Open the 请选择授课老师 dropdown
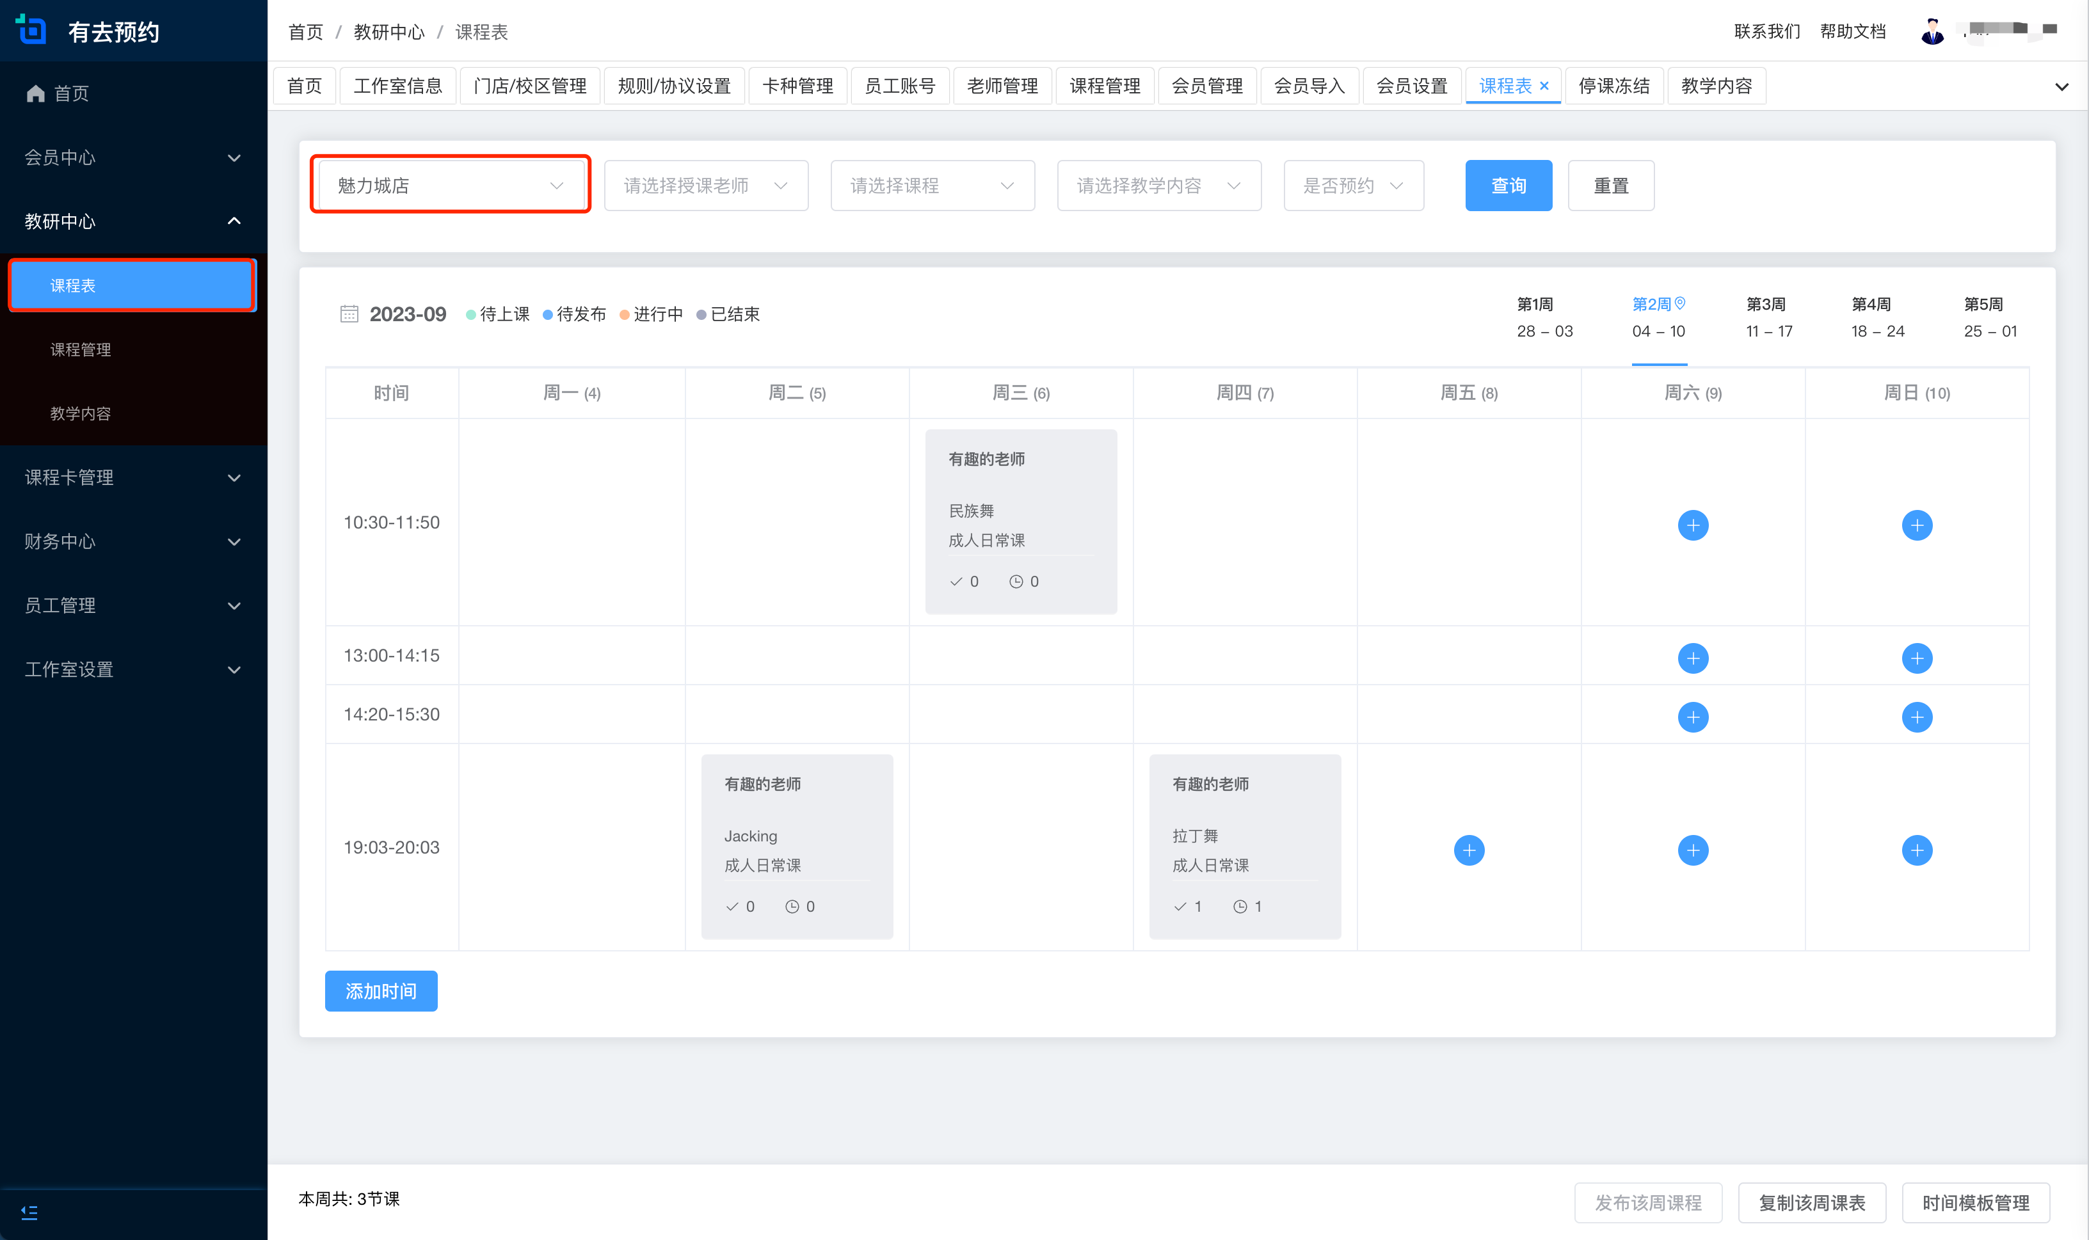 [x=705, y=186]
